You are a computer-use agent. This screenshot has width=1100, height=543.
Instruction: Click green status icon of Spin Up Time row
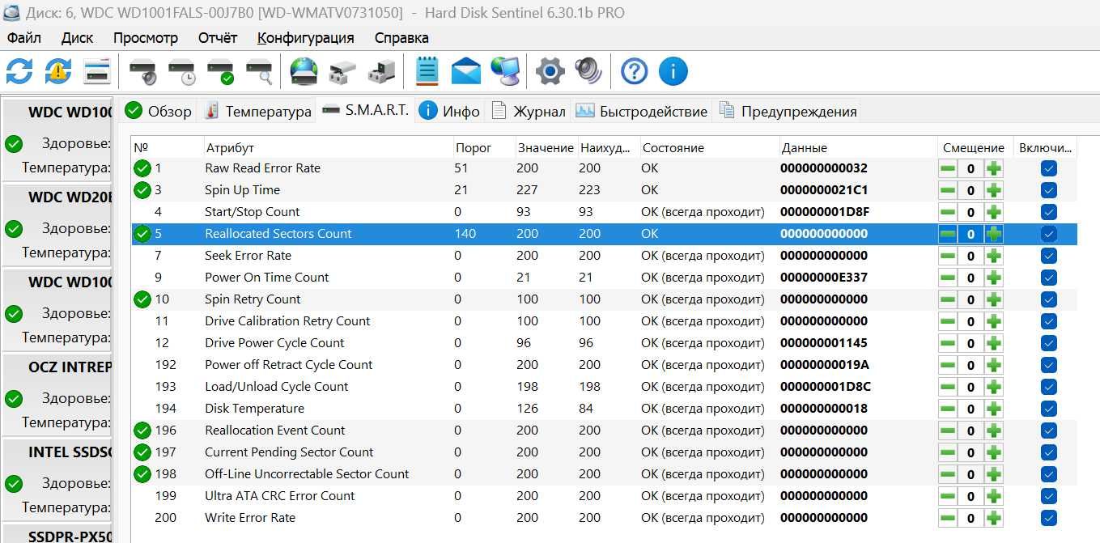tap(142, 190)
